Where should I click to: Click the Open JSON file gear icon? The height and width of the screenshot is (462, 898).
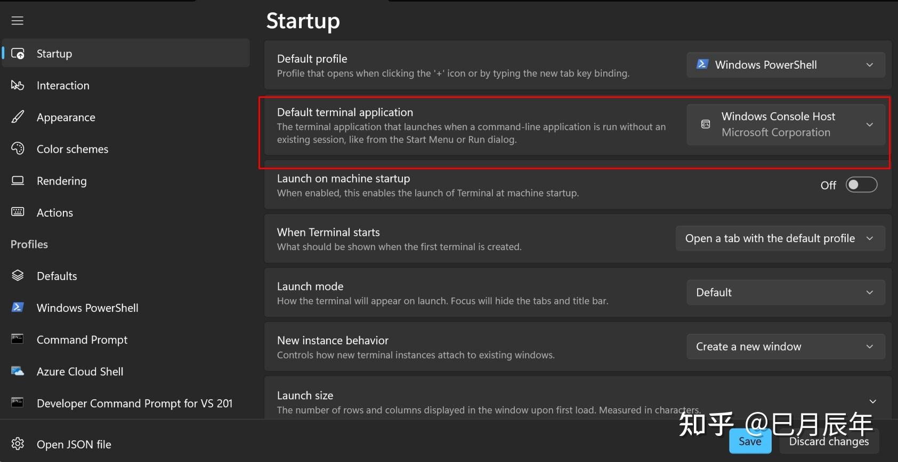tap(18, 443)
